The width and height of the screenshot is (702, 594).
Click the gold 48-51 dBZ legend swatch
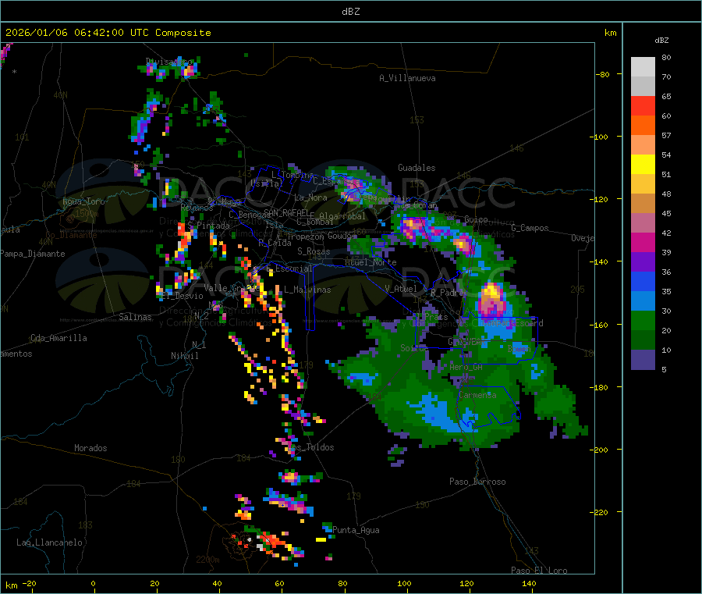(643, 183)
